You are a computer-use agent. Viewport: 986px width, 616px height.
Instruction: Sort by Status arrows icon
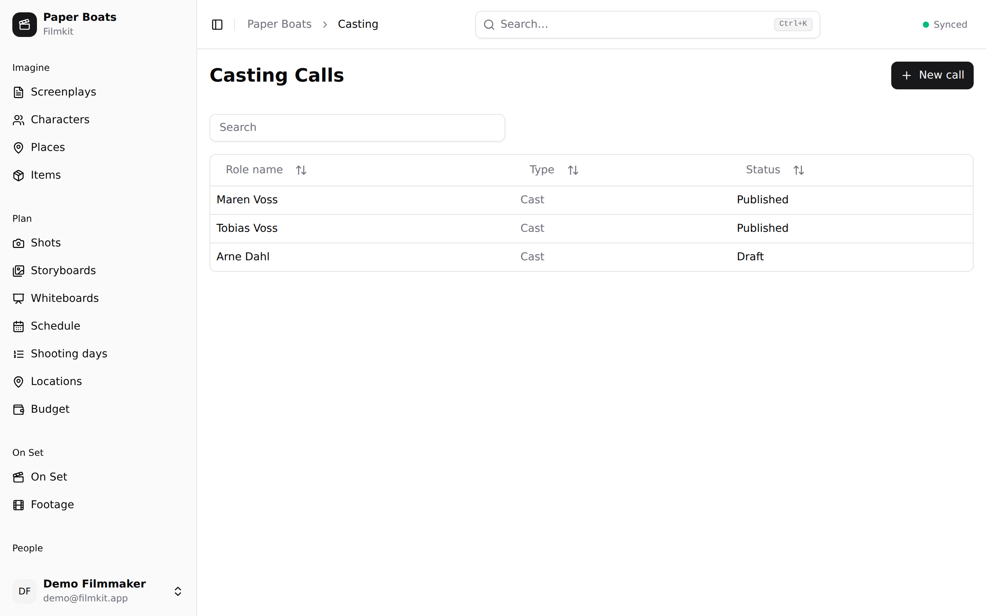click(798, 170)
